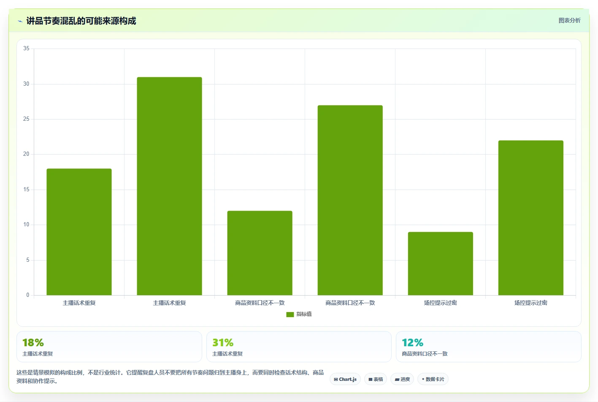Click the 进度 tag
Screen dimensions: 598x402
402,379
